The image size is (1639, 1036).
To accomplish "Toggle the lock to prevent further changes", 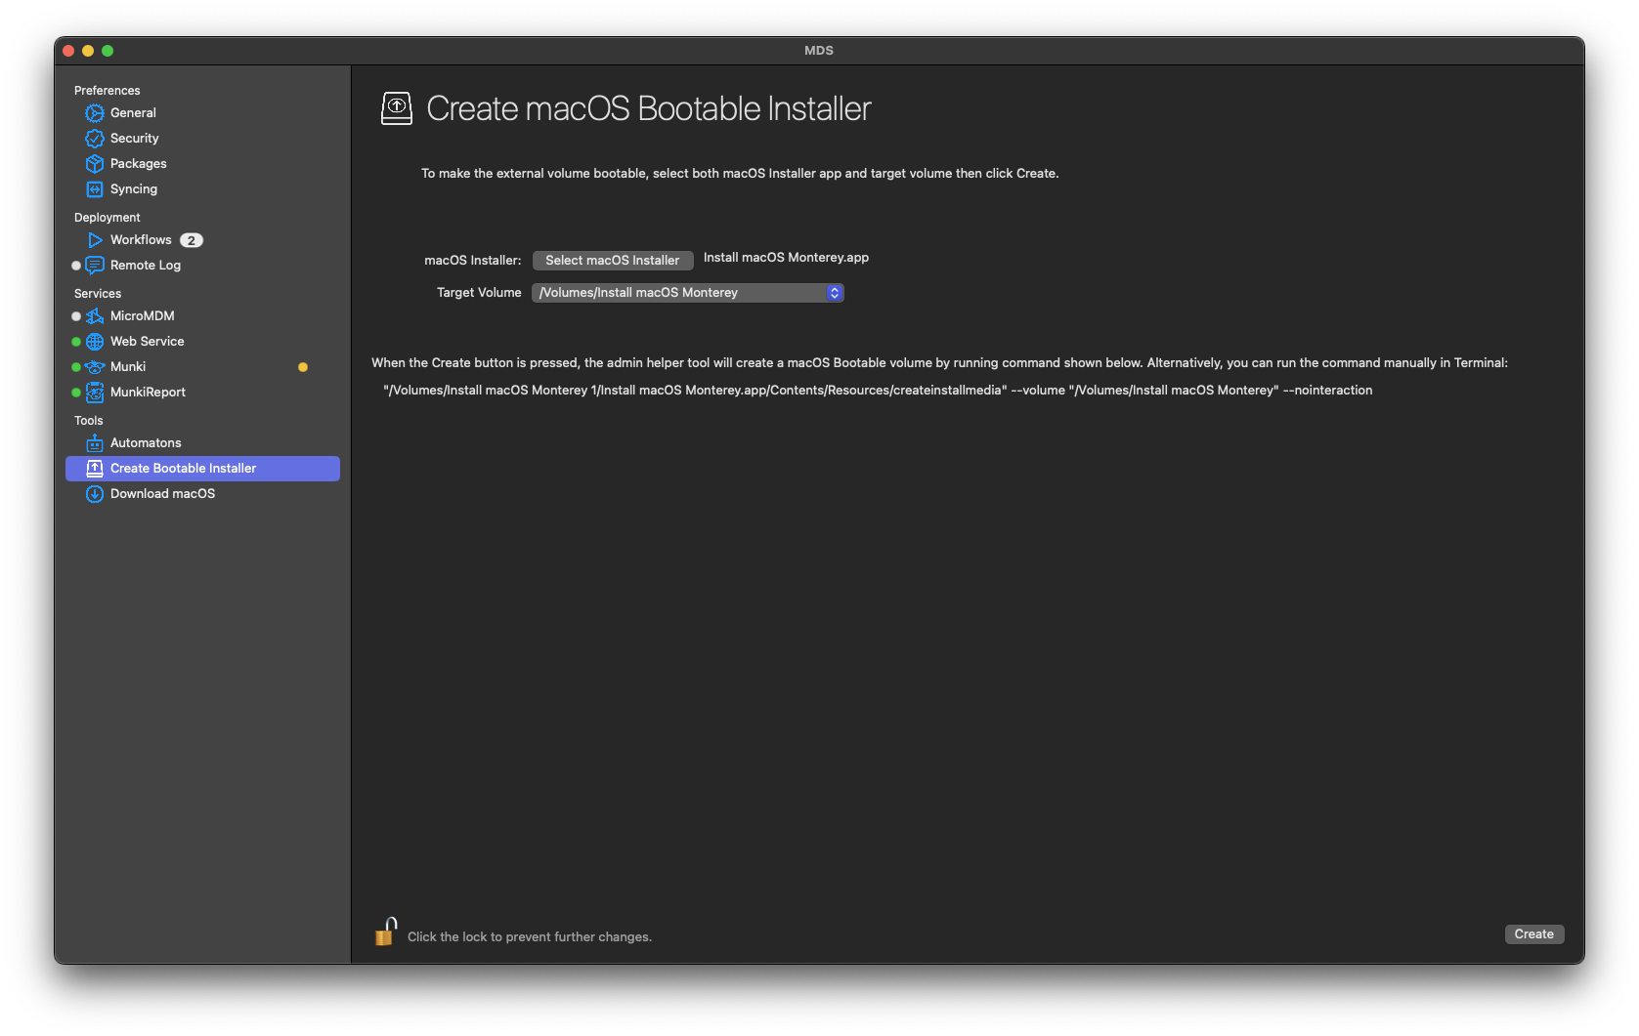I will 386,932.
